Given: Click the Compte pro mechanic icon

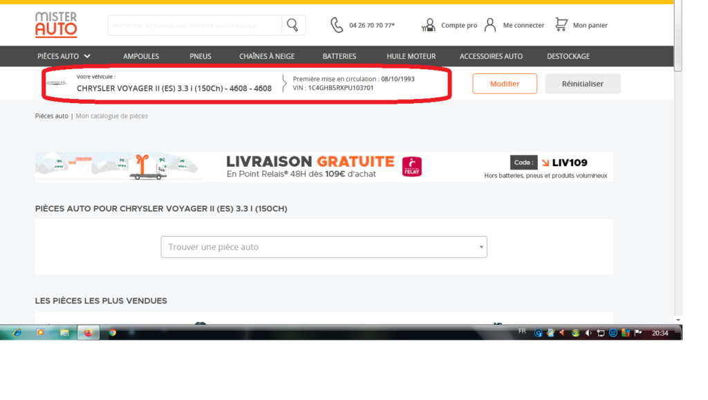Looking at the screenshot, I should pos(429,26).
